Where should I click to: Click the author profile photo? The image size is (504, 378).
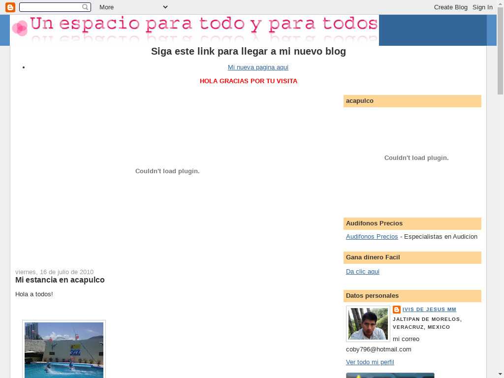(x=368, y=324)
